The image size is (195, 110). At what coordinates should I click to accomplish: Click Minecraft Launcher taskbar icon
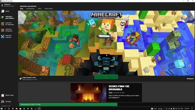tap(39, 109)
